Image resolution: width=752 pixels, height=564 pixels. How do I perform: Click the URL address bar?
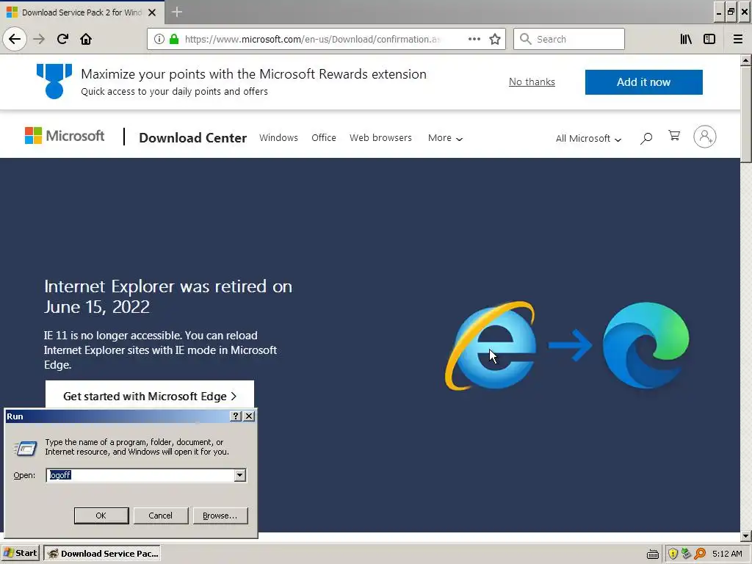[x=326, y=39]
